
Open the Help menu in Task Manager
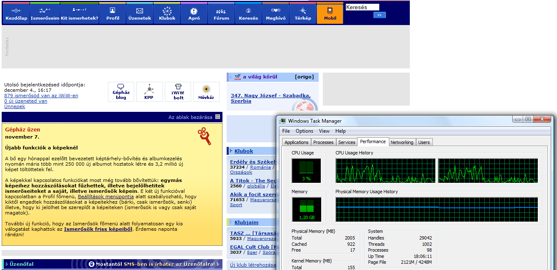[x=340, y=131]
